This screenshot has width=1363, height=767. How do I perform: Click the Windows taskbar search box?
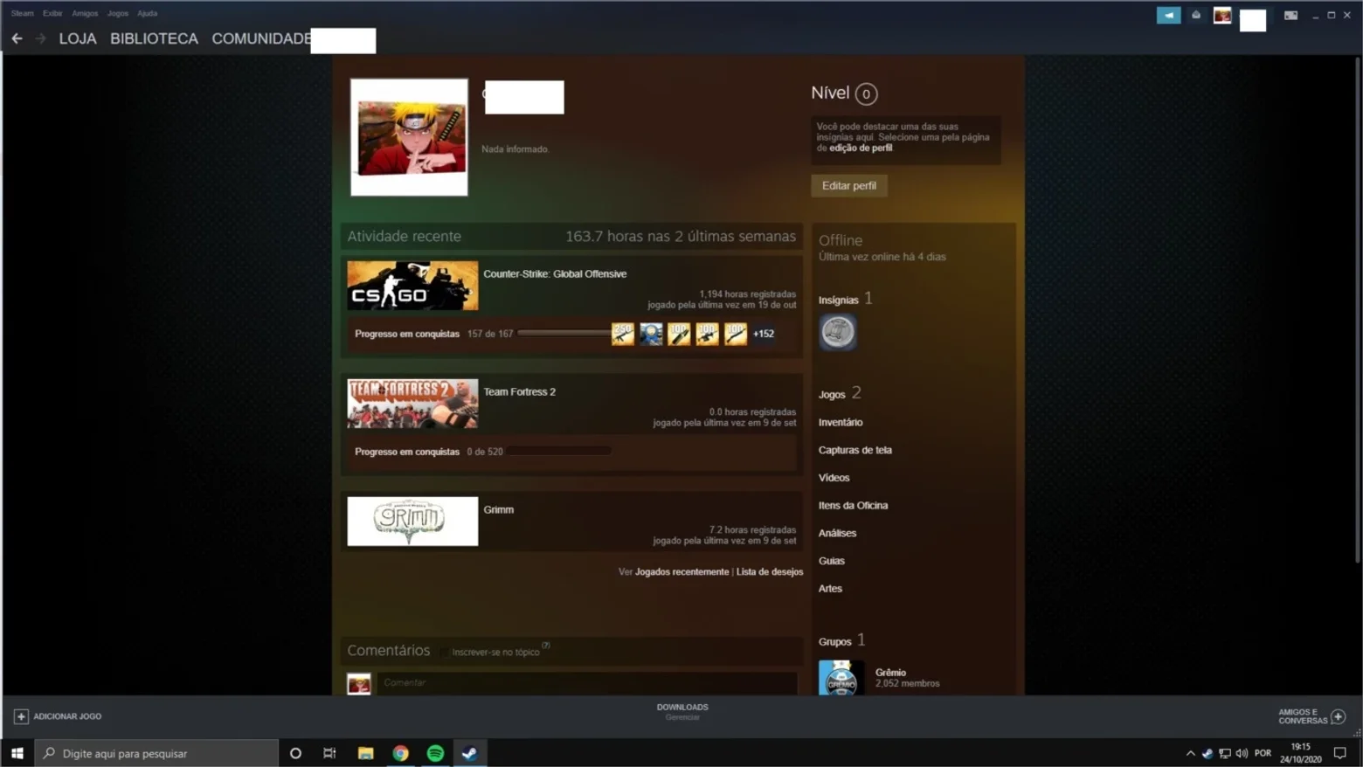coord(157,753)
